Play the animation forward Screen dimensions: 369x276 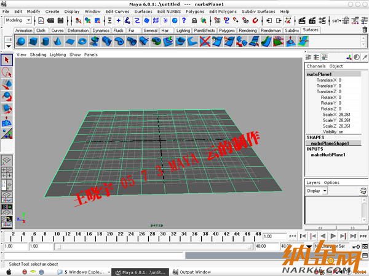[x=333, y=236]
